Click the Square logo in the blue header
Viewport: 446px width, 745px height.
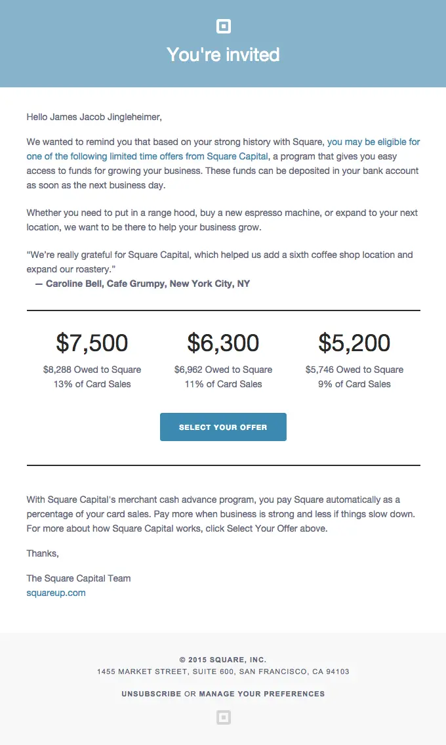point(223,26)
